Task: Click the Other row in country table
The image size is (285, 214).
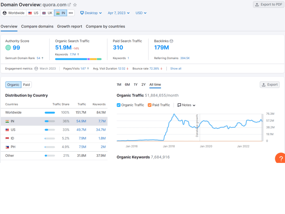Action: [54, 156]
